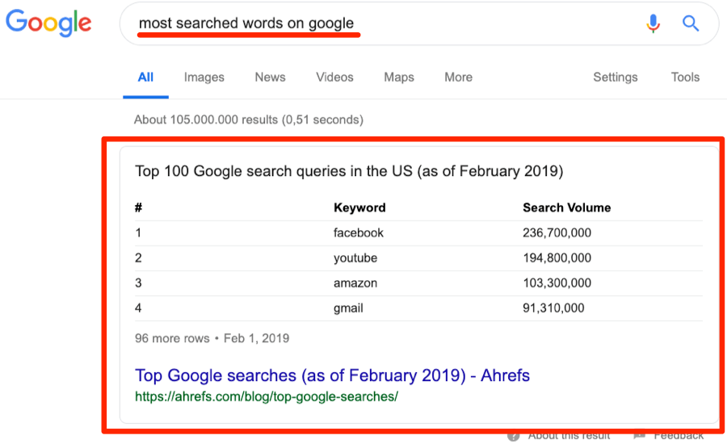Click the ahrefs.com green URL
Image resolution: width=727 pixels, height=448 pixels.
coord(267,397)
